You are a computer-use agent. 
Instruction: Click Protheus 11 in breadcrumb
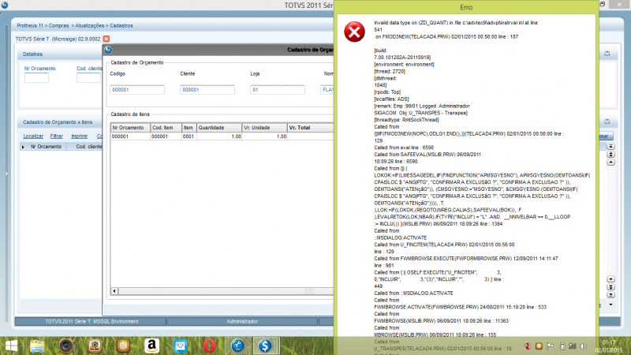[x=30, y=25]
